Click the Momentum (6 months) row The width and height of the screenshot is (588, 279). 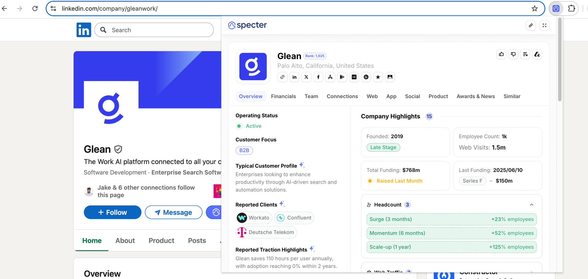pos(452,233)
